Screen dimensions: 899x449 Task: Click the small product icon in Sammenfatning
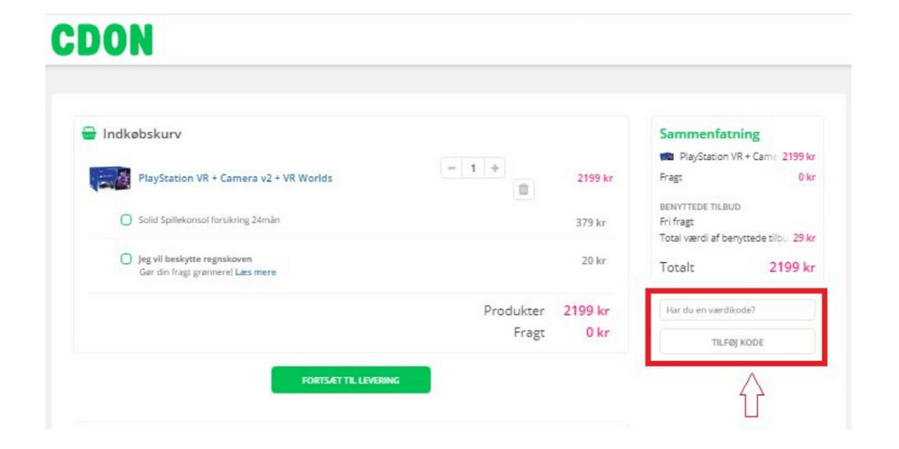pyautogui.click(x=667, y=156)
